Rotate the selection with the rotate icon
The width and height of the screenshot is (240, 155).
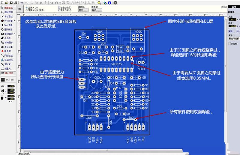(56, 3)
